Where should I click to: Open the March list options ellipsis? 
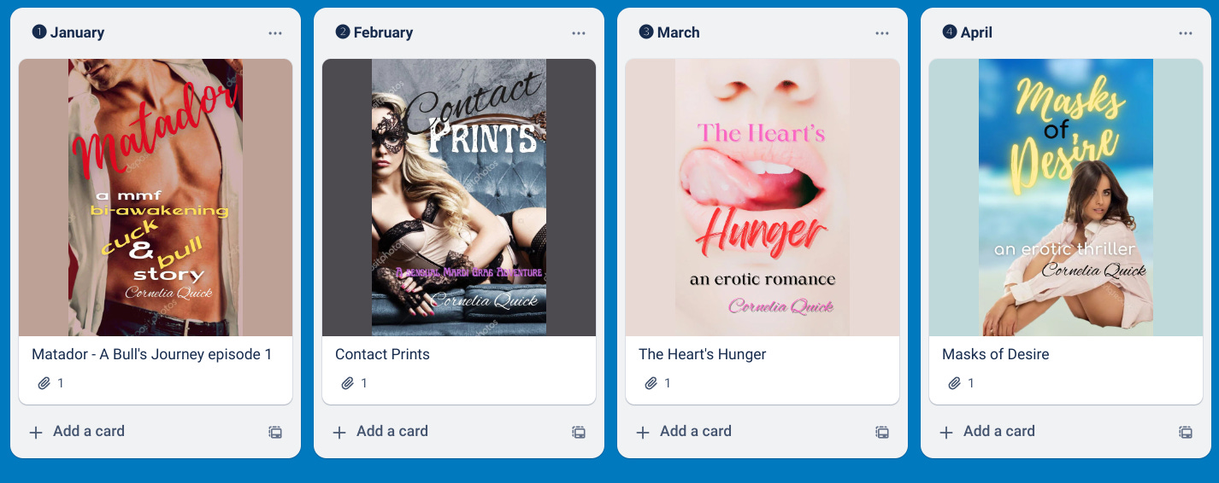pyautogui.click(x=882, y=33)
